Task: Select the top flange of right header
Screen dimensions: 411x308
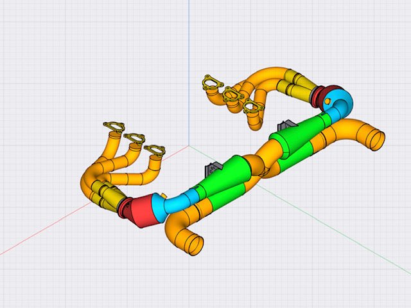Action: point(210,82)
